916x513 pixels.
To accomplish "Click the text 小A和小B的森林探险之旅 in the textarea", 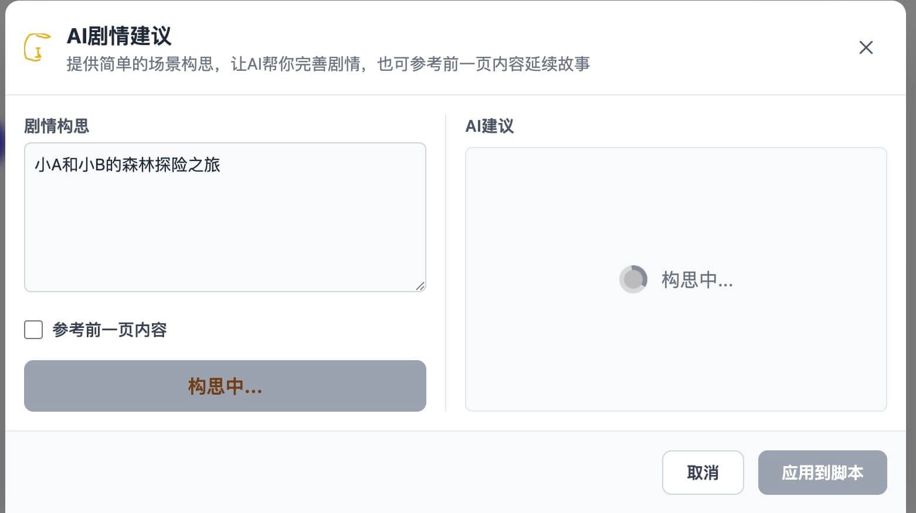I will click(127, 165).
